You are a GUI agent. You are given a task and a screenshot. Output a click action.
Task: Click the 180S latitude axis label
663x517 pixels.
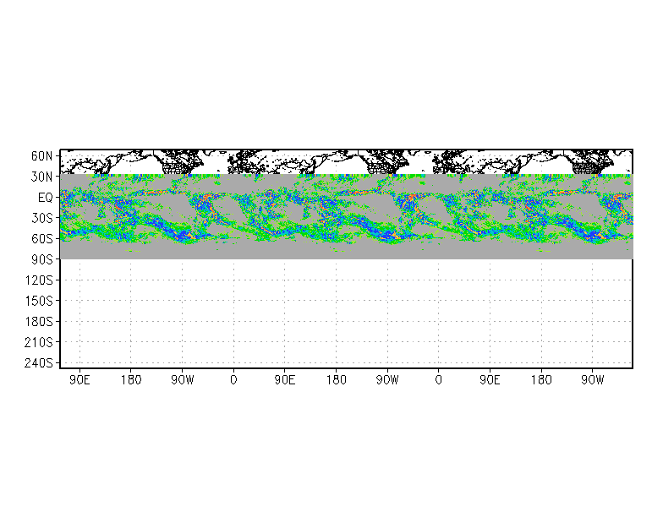tap(39, 321)
